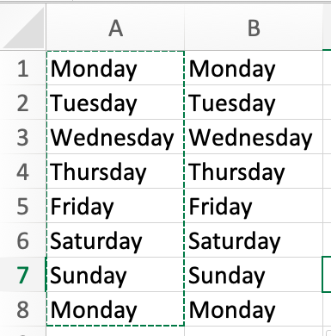The width and height of the screenshot is (331, 336).
Task: Click cell A1 containing Monday
Action: pyautogui.click(x=115, y=68)
